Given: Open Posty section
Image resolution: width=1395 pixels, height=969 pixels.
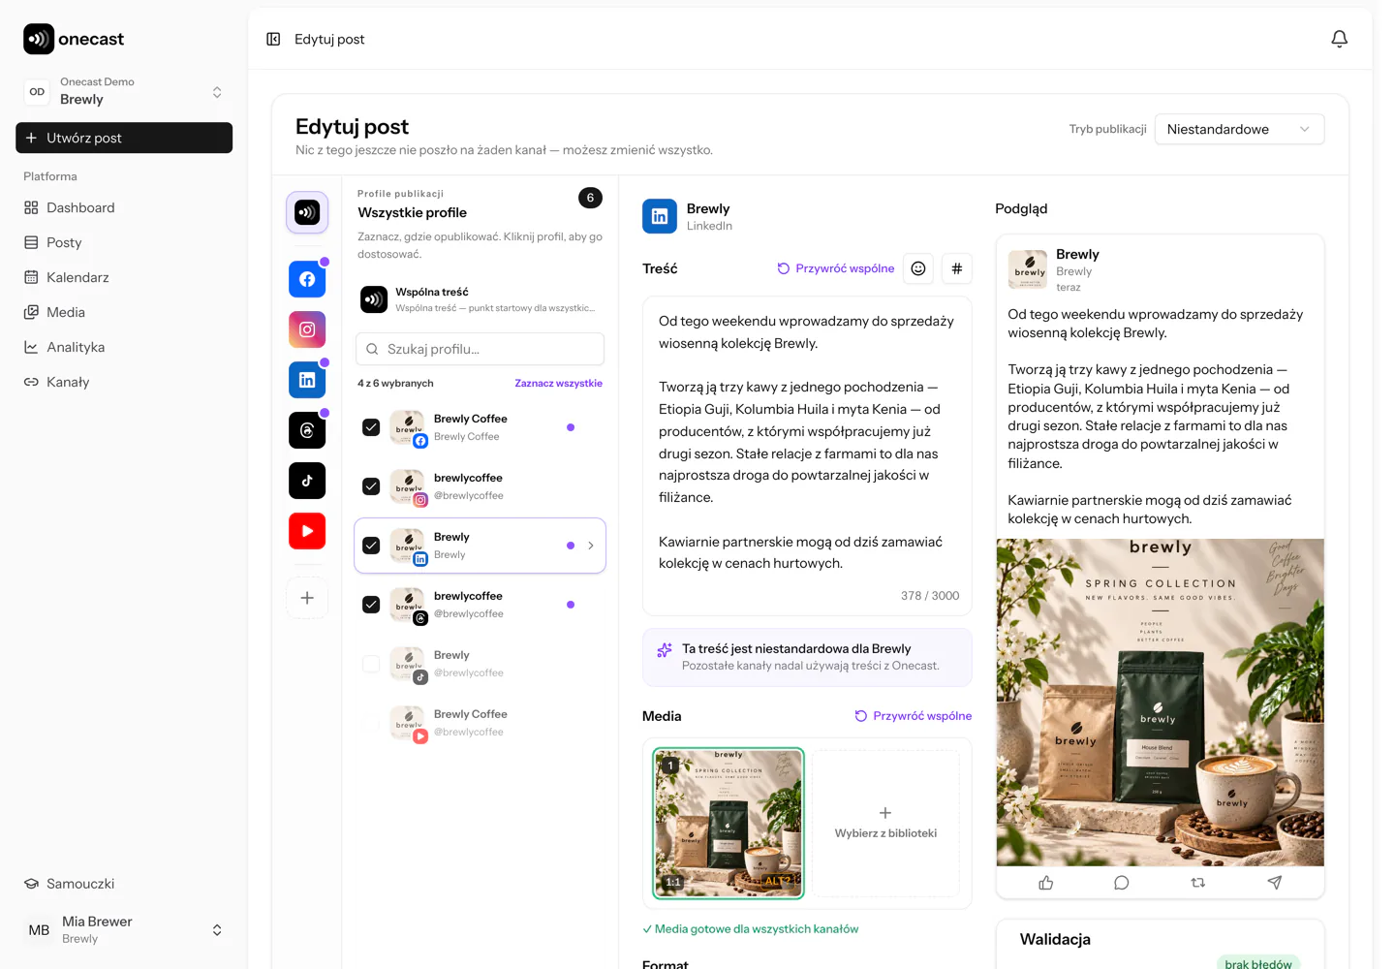Looking at the screenshot, I should click(x=124, y=242).
